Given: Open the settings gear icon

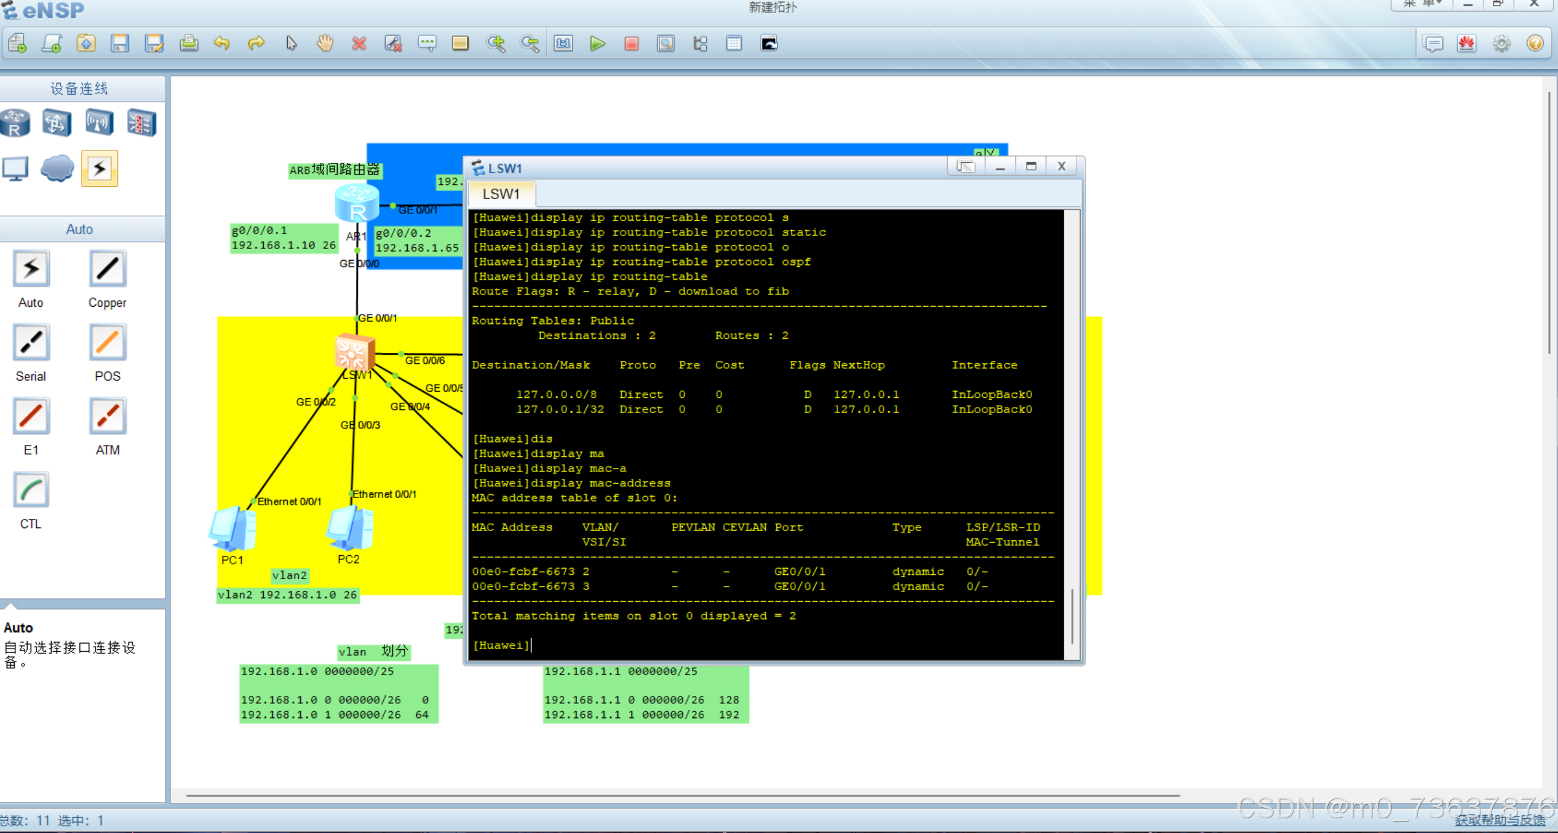Looking at the screenshot, I should pos(1501,44).
